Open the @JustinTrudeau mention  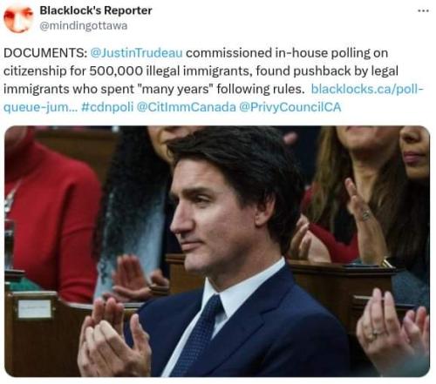click(137, 53)
